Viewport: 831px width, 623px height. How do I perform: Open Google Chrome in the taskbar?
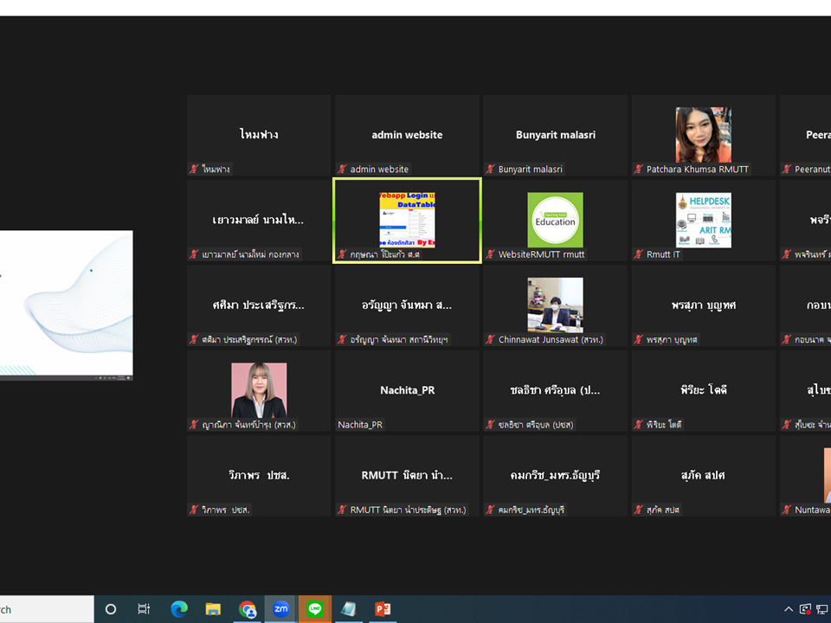[x=247, y=609]
